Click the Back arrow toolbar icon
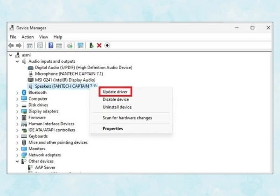The height and width of the screenshot is (196, 280). tap(11, 46)
